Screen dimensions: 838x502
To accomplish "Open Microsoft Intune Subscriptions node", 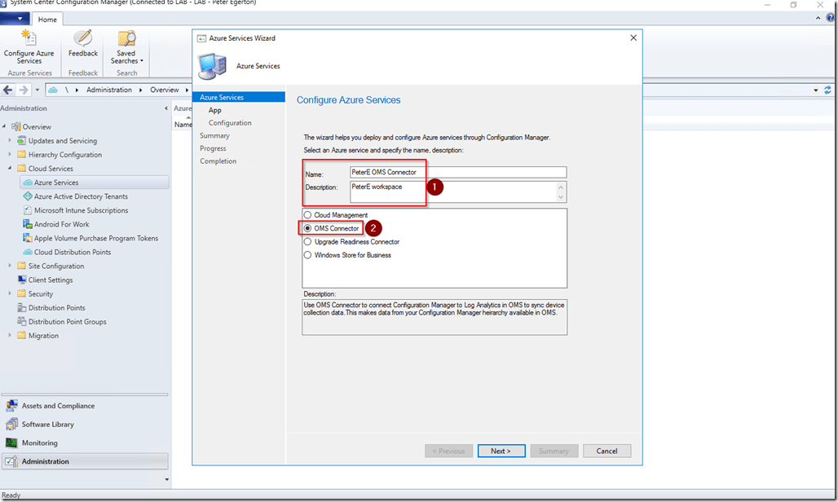I will pos(79,210).
